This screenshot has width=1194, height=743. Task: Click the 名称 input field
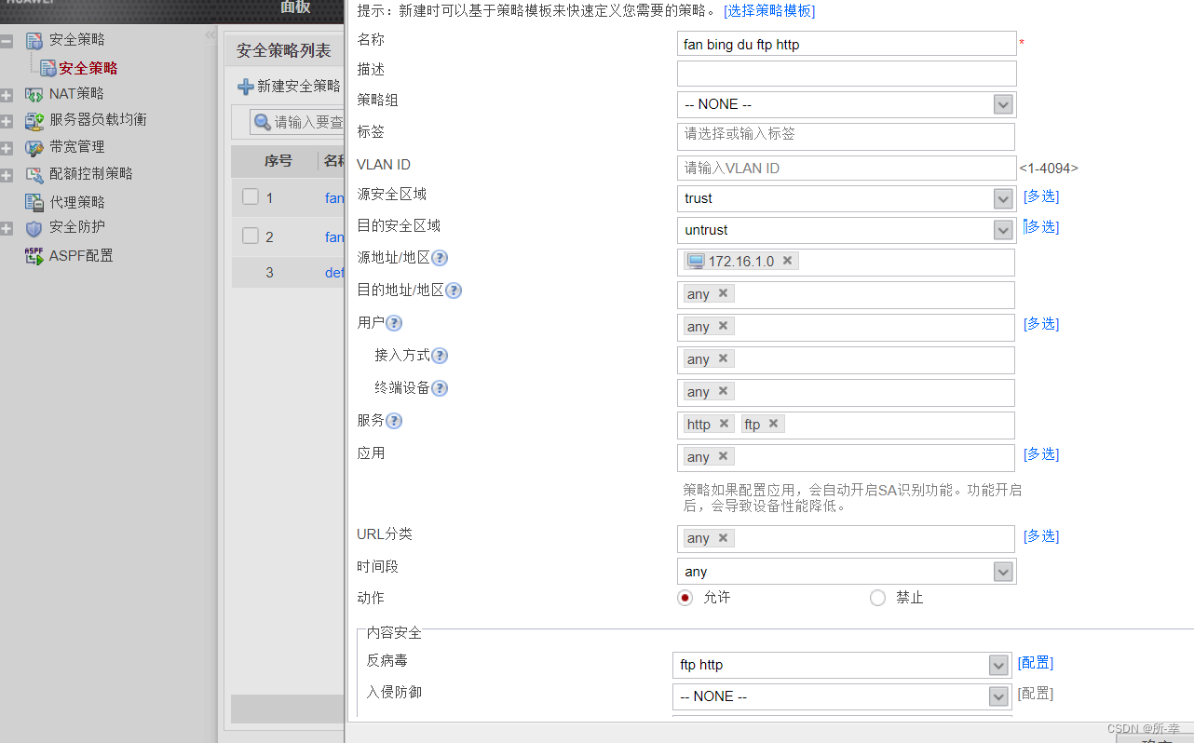coord(847,44)
